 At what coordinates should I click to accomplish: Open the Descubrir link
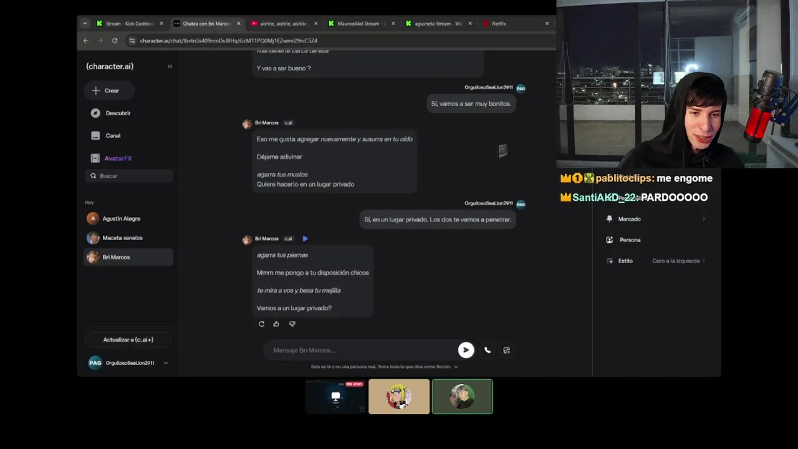[118, 113]
